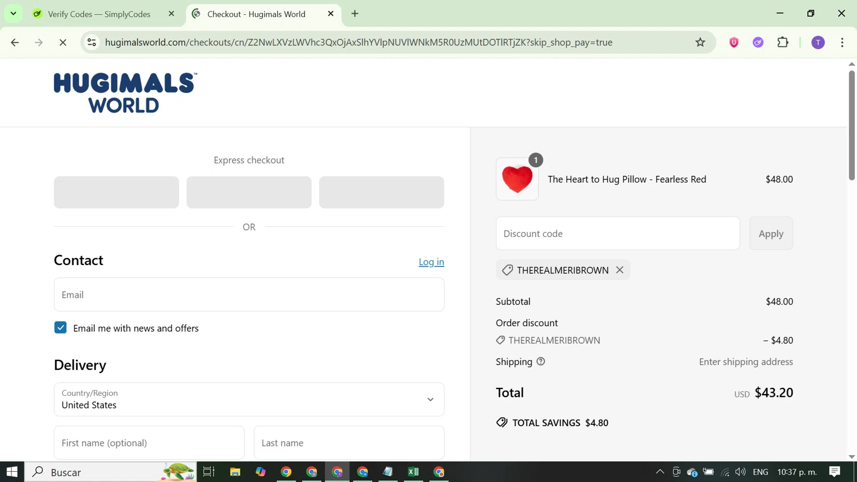Focus the First name (optional) field

[x=149, y=443]
